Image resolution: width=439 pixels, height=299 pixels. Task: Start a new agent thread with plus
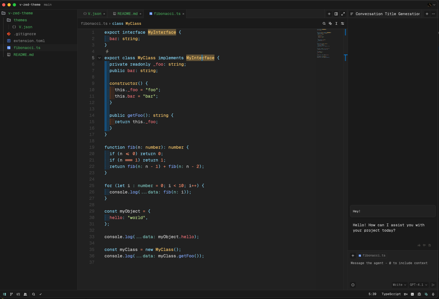(x=427, y=14)
